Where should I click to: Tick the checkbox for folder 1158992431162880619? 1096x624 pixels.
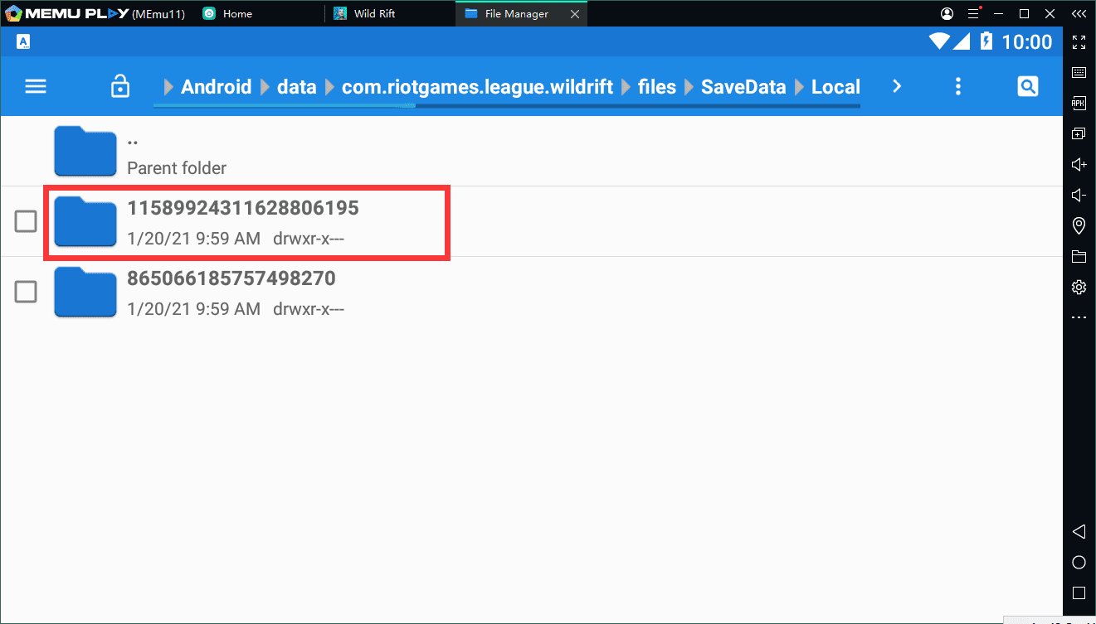click(26, 221)
